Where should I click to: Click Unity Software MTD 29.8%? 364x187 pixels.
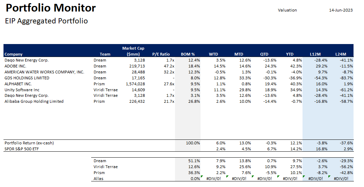tap(245, 90)
